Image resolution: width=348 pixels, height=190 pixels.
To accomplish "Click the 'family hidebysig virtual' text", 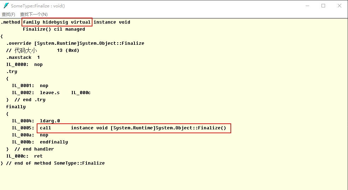I will point(57,22).
